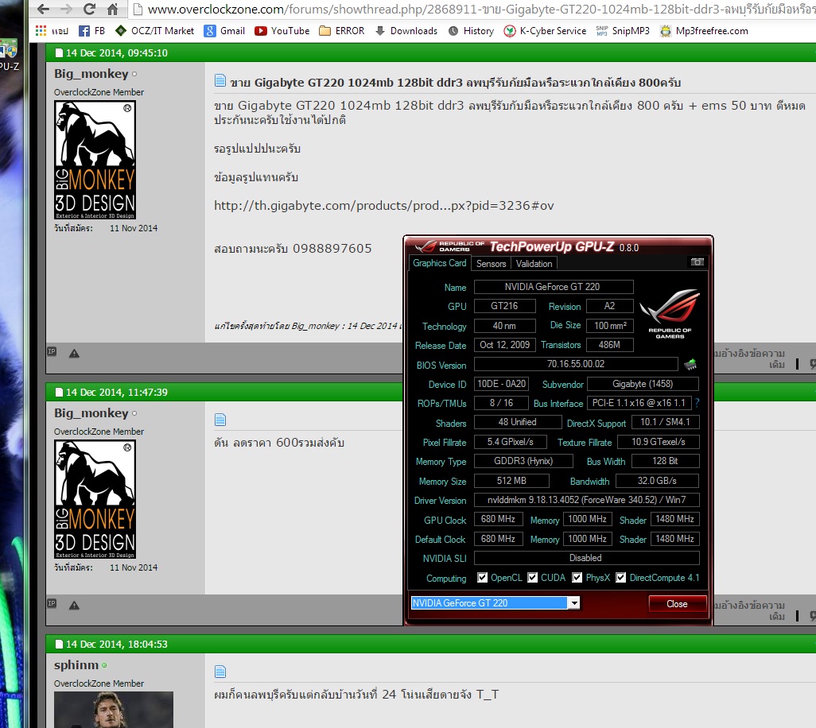Click the post date 14 Dec 2014, 09:45:10
The width and height of the screenshot is (816, 728).
[117, 53]
